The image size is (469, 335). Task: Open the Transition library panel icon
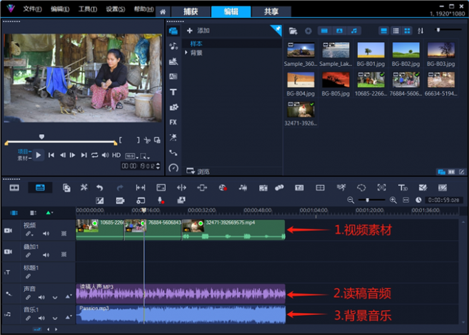pyautogui.click(x=173, y=76)
